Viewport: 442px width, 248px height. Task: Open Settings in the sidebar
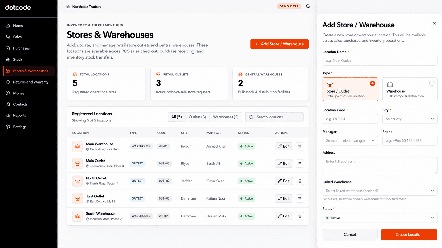(29, 127)
